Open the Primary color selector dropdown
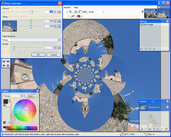 coord(21,96)
